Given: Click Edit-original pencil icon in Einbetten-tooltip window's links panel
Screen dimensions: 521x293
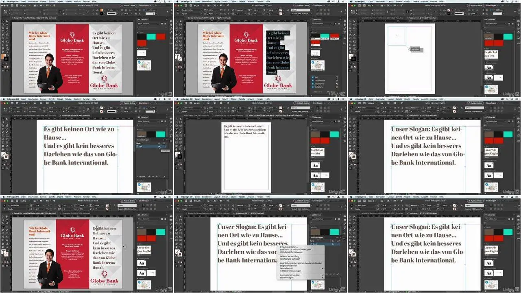Looking at the screenshot, I should (164, 176).
